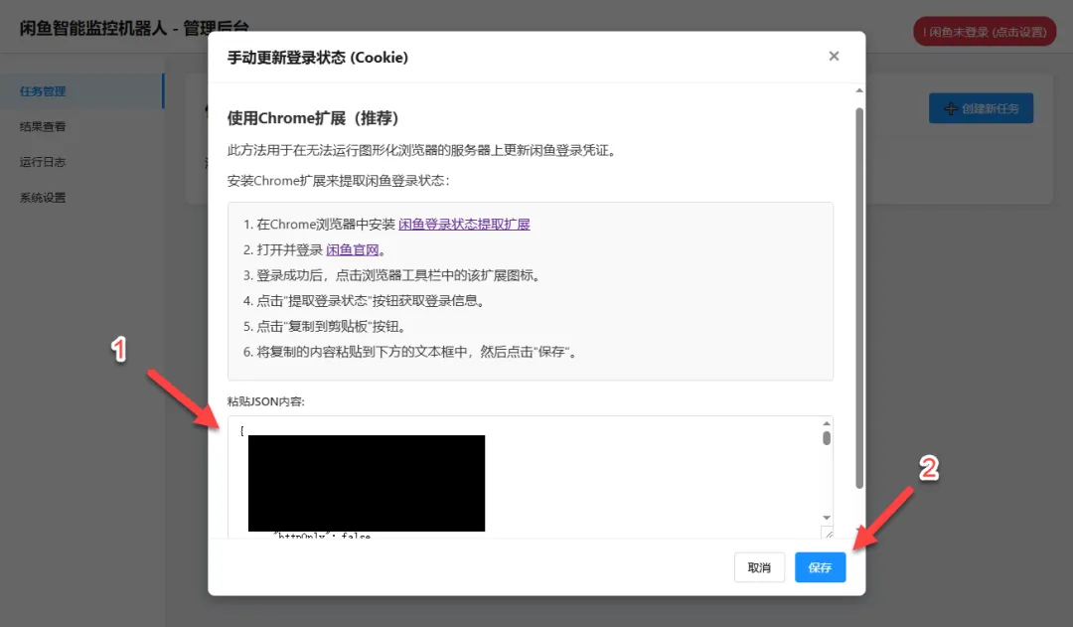Click the 创建新任务 button

[x=981, y=108]
